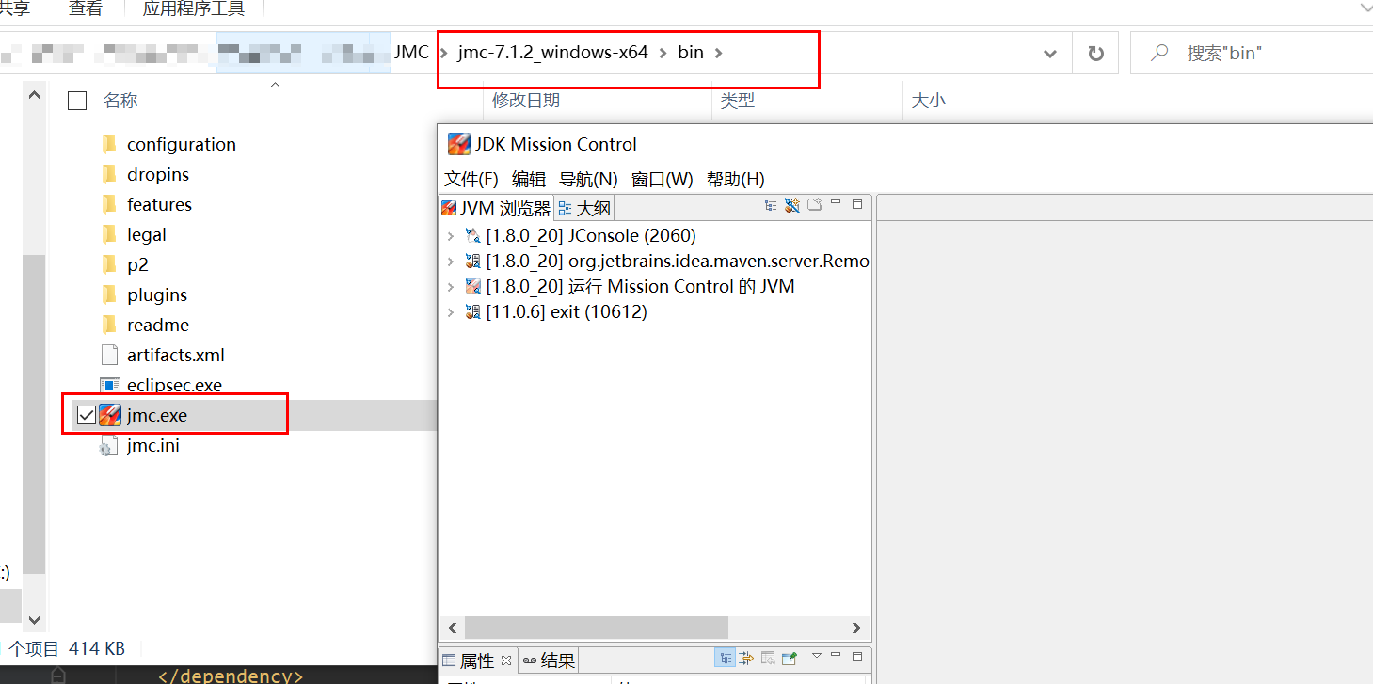1373x684 pixels.
Task: Open 帮助(H) menu
Action: 736,179
